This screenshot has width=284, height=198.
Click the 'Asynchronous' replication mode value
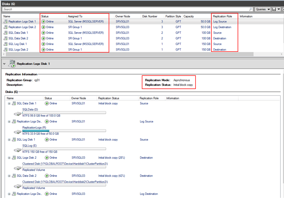pyautogui.click(x=181, y=80)
